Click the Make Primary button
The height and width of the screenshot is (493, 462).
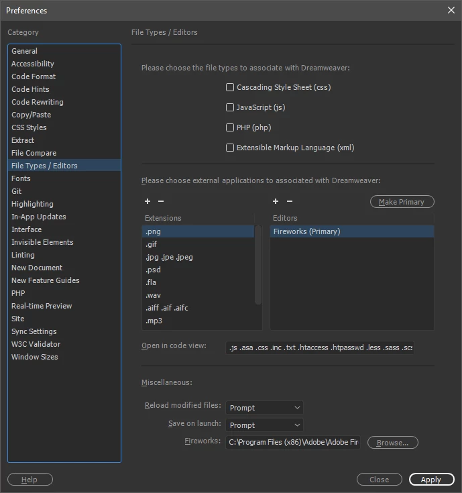point(402,202)
